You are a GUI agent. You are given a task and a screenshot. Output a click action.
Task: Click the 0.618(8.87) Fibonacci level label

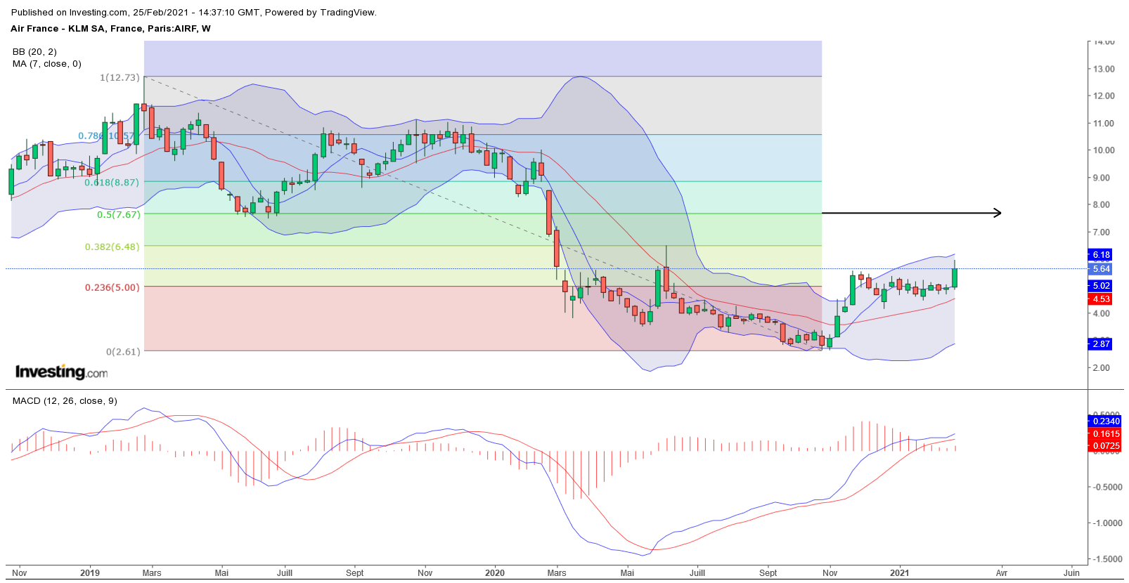click(x=112, y=183)
